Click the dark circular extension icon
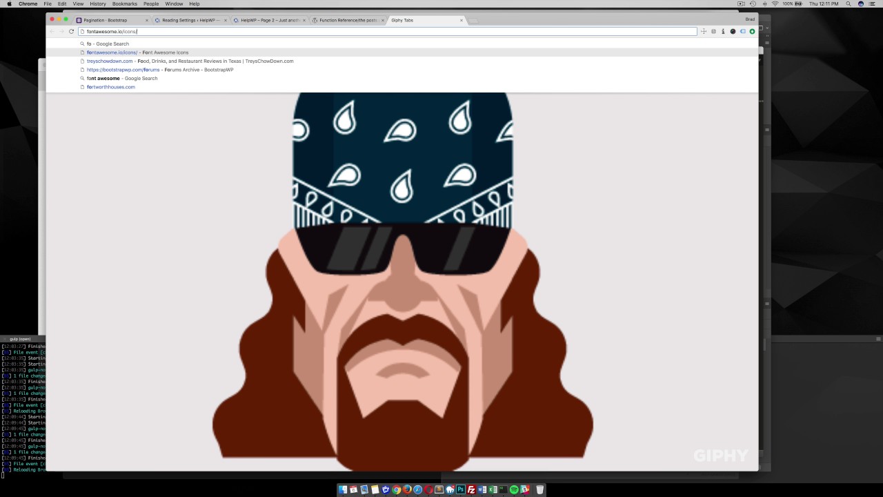Image resolution: width=883 pixels, height=497 pixels. click(733, 31)
